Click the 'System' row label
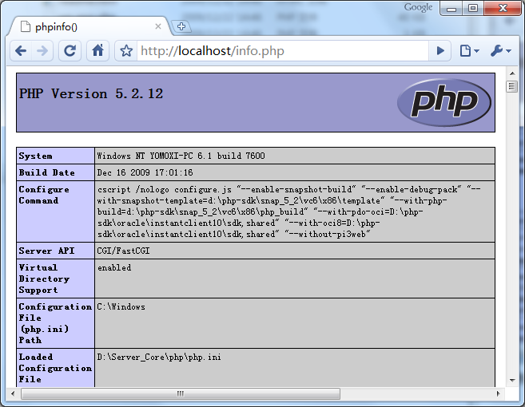 click(35, 156)
